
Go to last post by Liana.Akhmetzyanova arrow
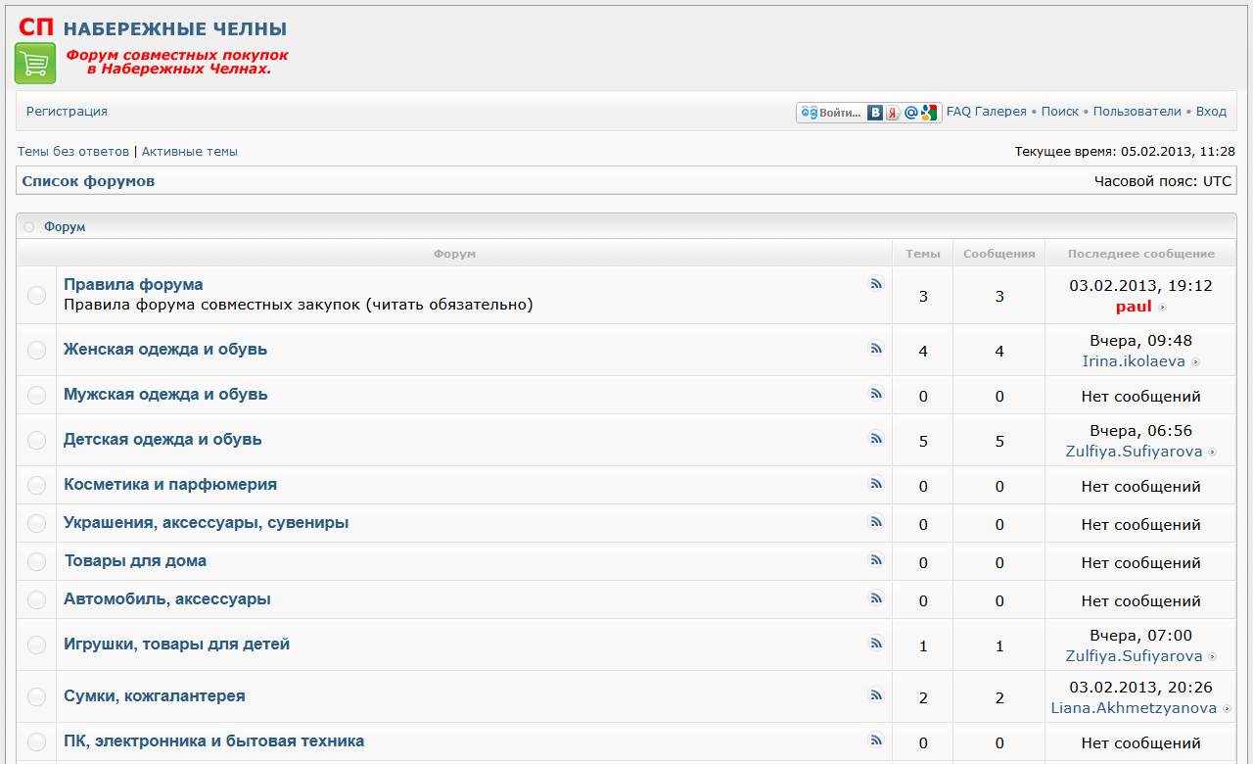tap(1228, 709)
